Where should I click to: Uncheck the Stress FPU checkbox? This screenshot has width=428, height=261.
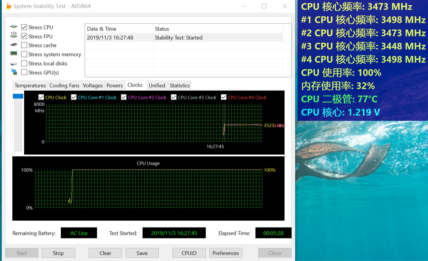pyautogui.click(x=24, y=36)
